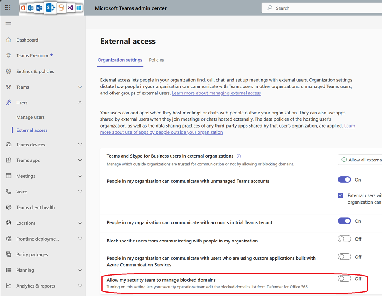Screen dimensions: 382x296
Task: Enable security team manage blocked domains toggle
Action: pyautogui.click(x=344, y=279)
